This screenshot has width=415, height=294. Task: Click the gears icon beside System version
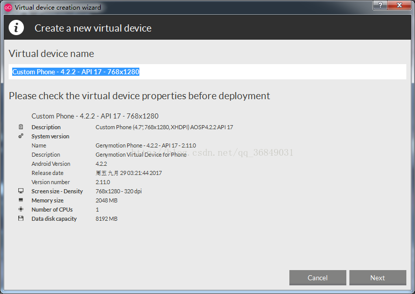tap(21, 136)
